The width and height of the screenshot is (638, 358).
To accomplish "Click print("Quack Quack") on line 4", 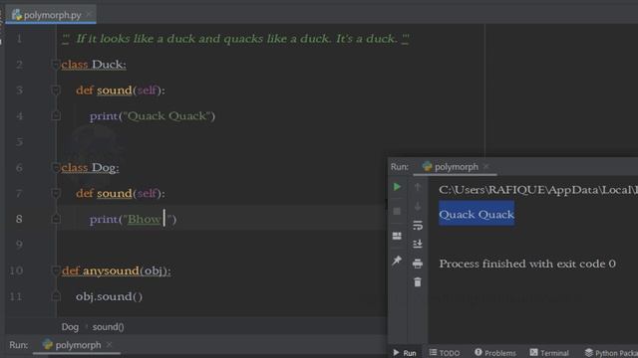I will (153, 116).
